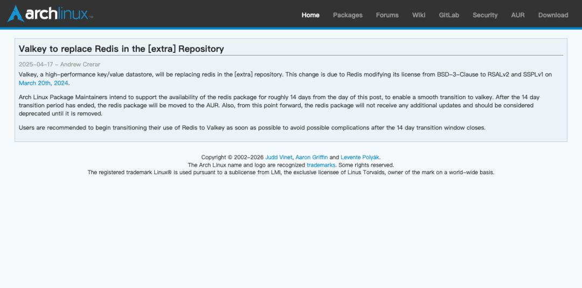Open the Home nav item
Viewport: 582px width, 288px height.
pos(310,15)
